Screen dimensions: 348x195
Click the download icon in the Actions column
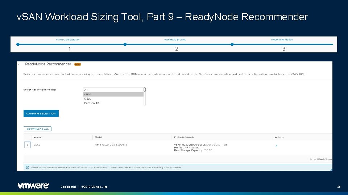click(277, 145)
